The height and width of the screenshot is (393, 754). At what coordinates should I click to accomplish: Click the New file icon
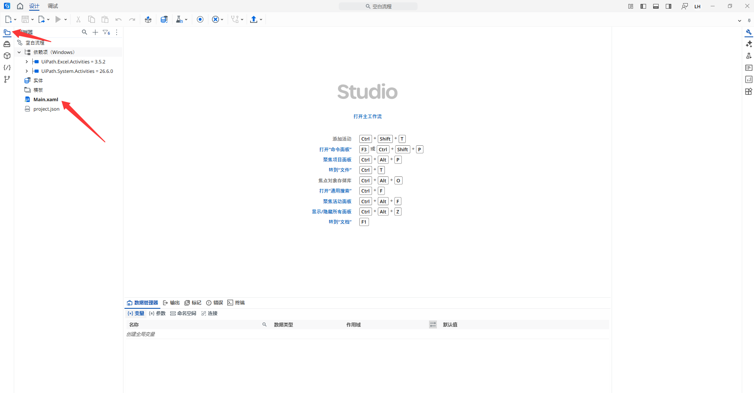pyautogui.click(x=8, y=19)
